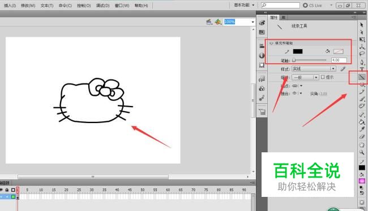The image size is (368, 211).
Task: Open the Components panel icon
Action: [262, 89]
